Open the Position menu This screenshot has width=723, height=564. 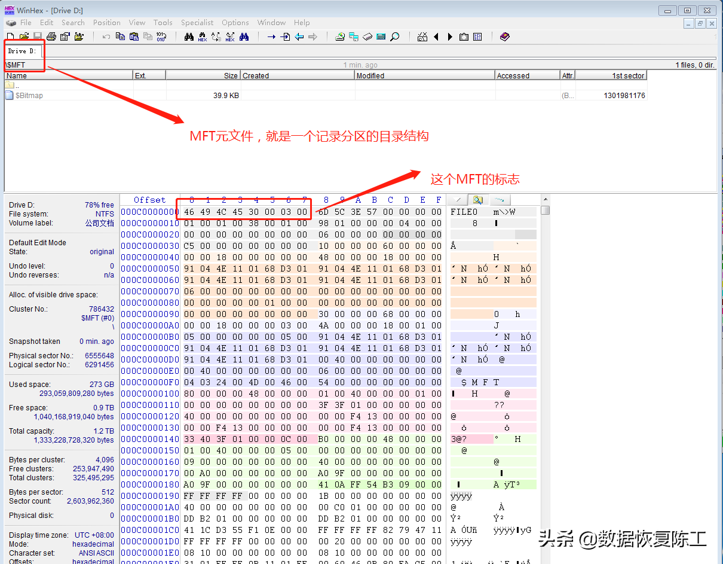(107, 23)
